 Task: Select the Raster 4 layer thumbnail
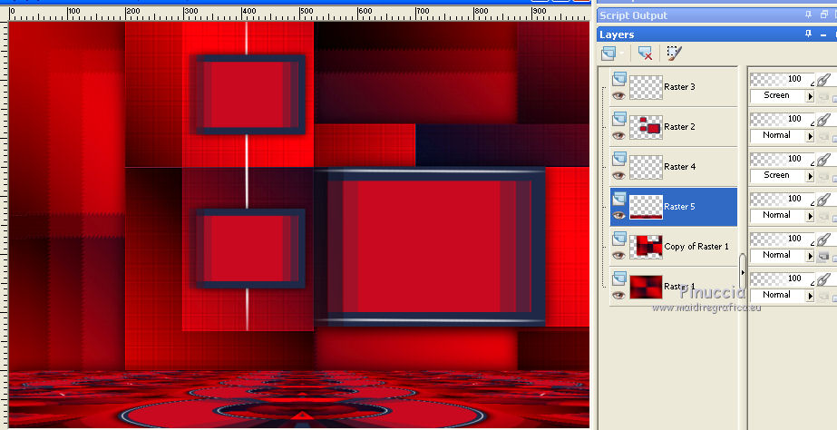pyautogui.click(x=646, y=167)
